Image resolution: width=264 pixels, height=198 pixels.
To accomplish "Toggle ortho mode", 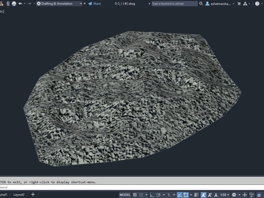I will (152, 195).
